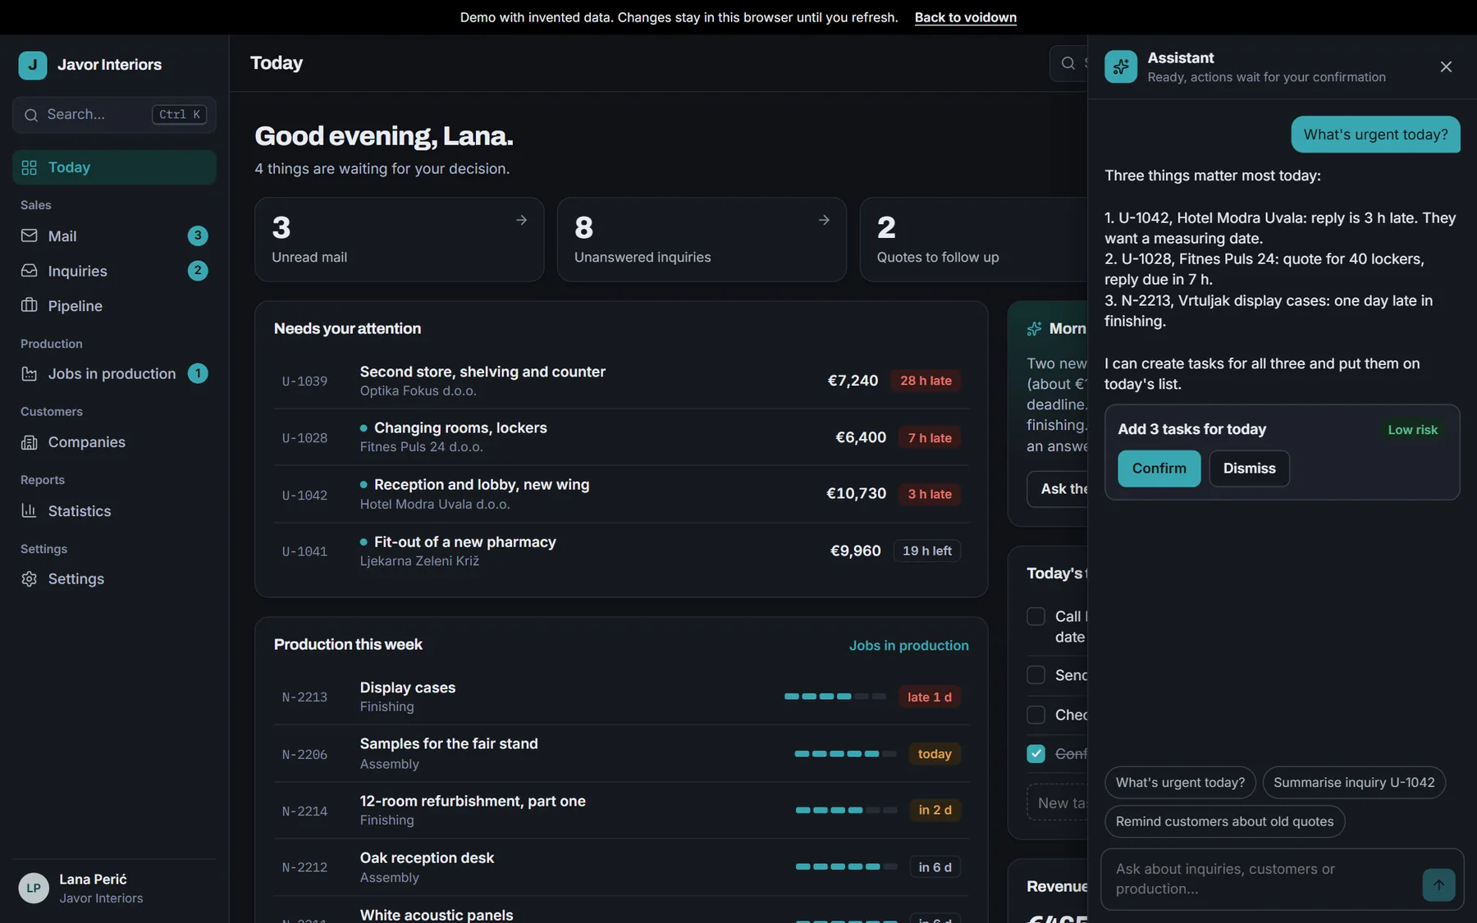The height and width of the screenshot is (923, 1477).
Task: Confirm adding 3 tasks for today
Action: [x=1159, y=468]
